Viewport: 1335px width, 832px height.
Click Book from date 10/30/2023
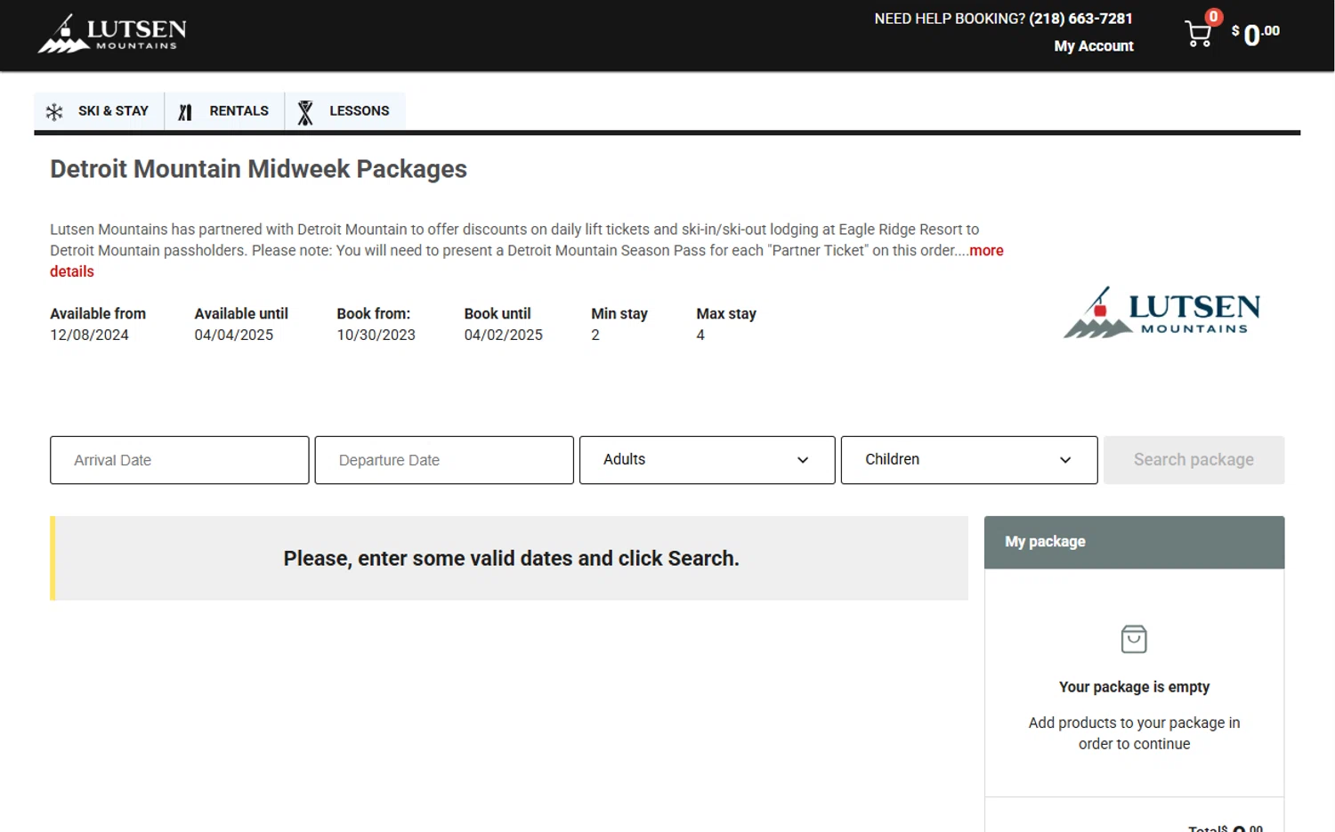coord(376,335)
